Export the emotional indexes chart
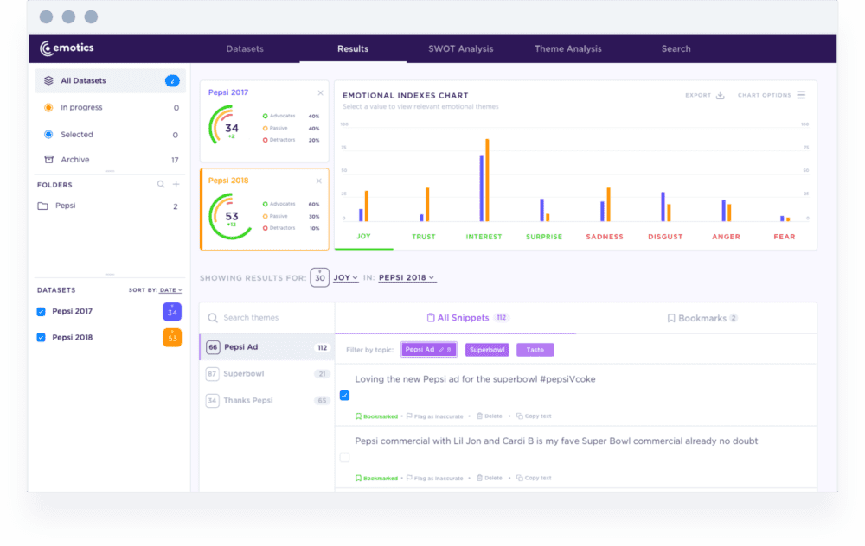This screenshot has width=865, height=546. [x=704, y=95]
